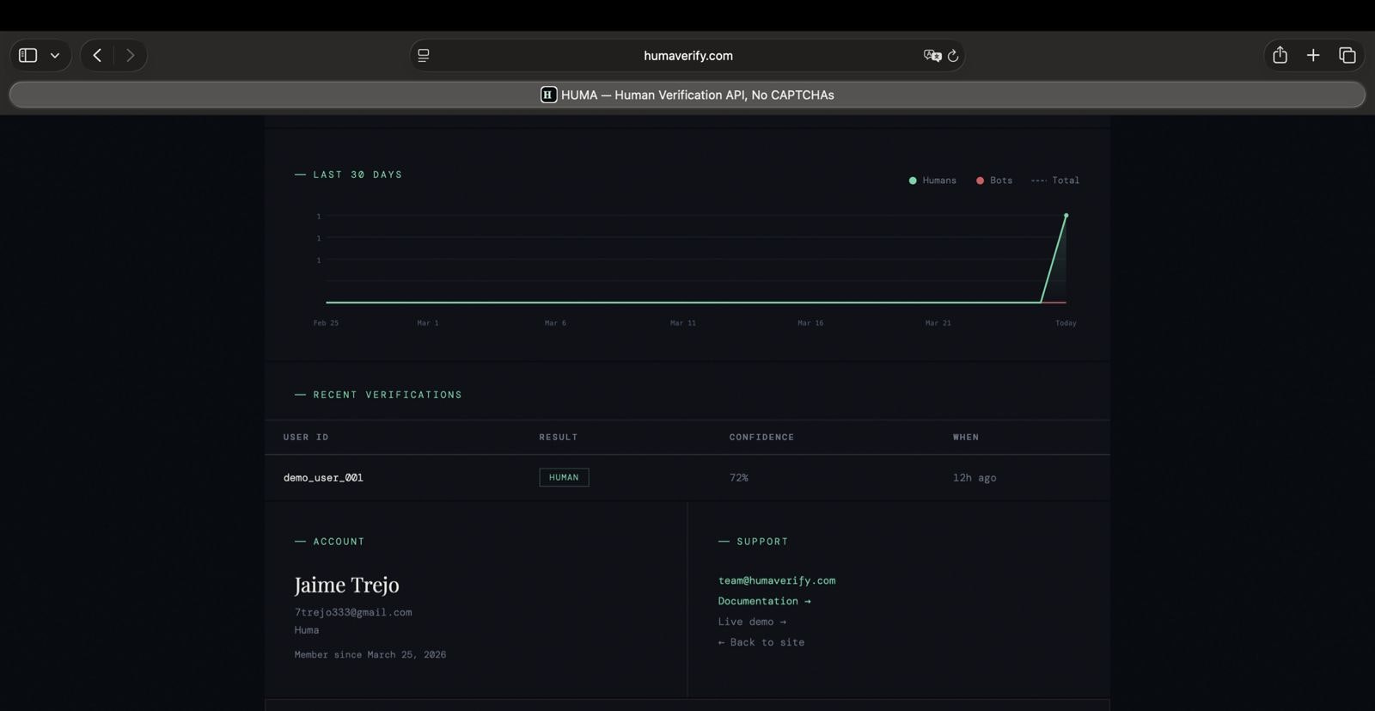1375x711 pixels.
Task: Toggle the Bots legend item
Action: pos(994,181)
